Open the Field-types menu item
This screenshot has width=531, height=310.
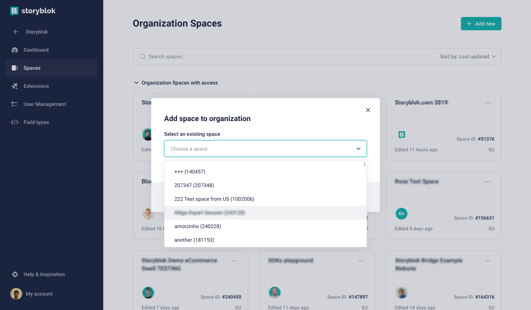click(52, 122)
